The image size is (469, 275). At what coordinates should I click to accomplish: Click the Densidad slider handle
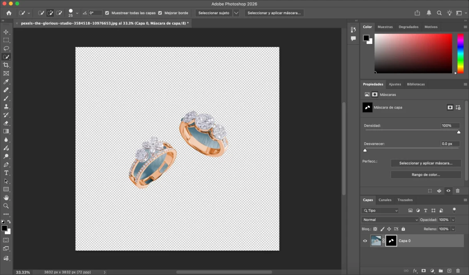pos(459,132)
